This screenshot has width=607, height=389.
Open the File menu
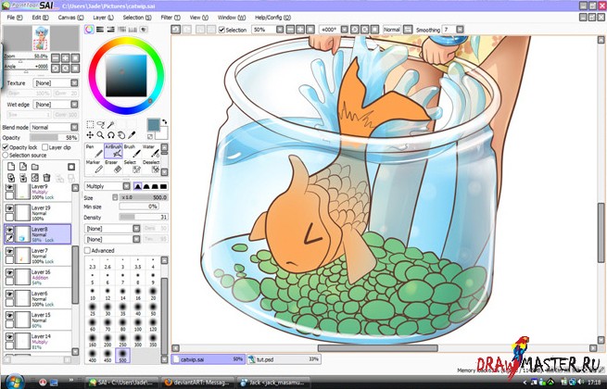pyautogui.click(x=15, y=18)
